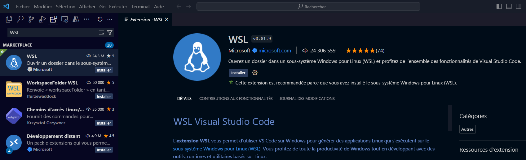Open the microsoft.com publisher link

pos(275,51)
